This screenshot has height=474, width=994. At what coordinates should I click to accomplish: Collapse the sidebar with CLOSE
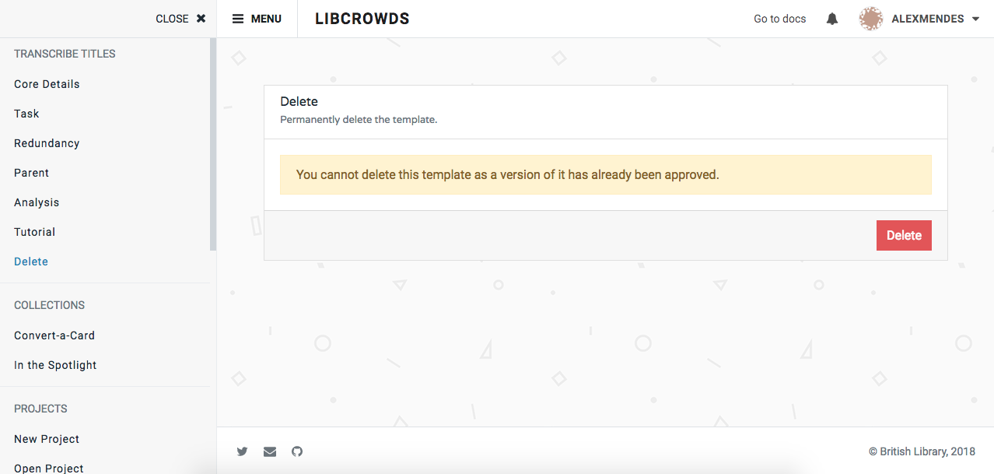[x=170, y=18]
